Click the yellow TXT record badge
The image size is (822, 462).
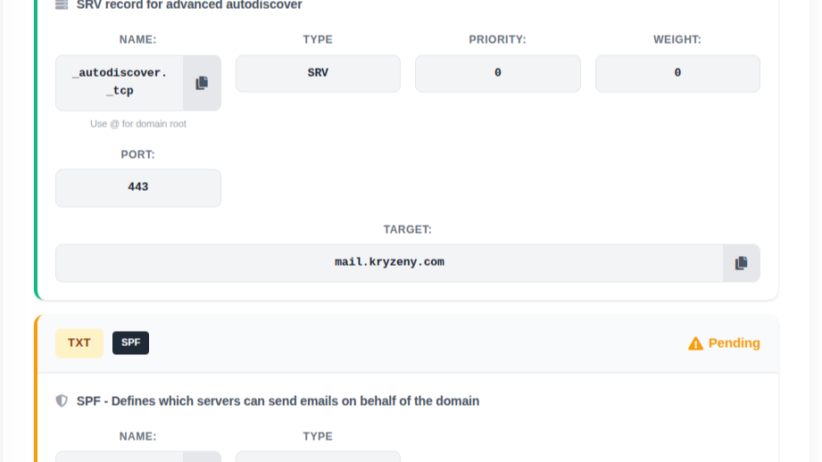click(79, 343)
